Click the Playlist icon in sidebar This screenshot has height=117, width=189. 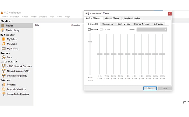(x=3, y=25)
